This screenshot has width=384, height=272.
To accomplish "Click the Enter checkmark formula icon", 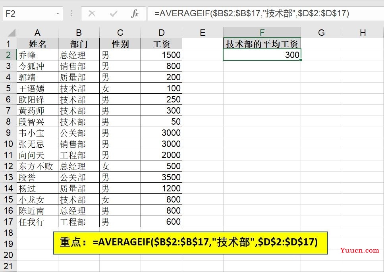I will coord(114,14).
